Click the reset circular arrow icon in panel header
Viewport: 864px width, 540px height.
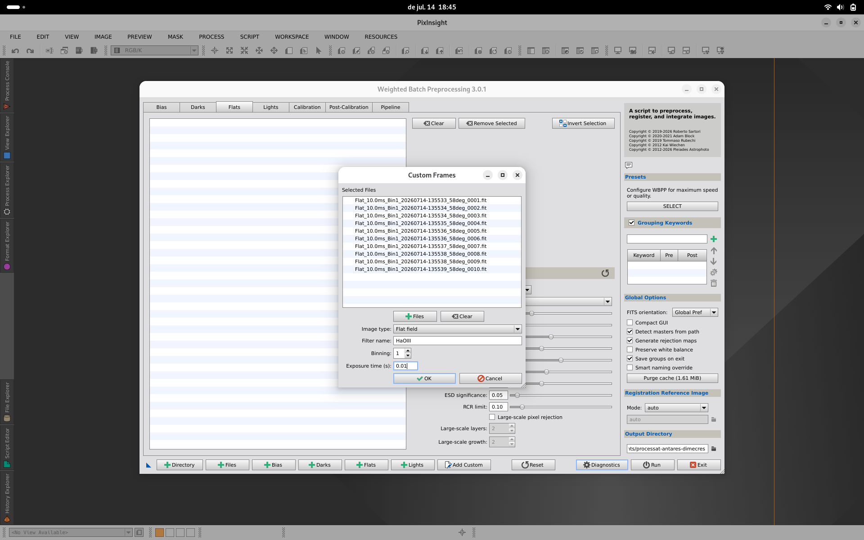(x=605, y=273)
